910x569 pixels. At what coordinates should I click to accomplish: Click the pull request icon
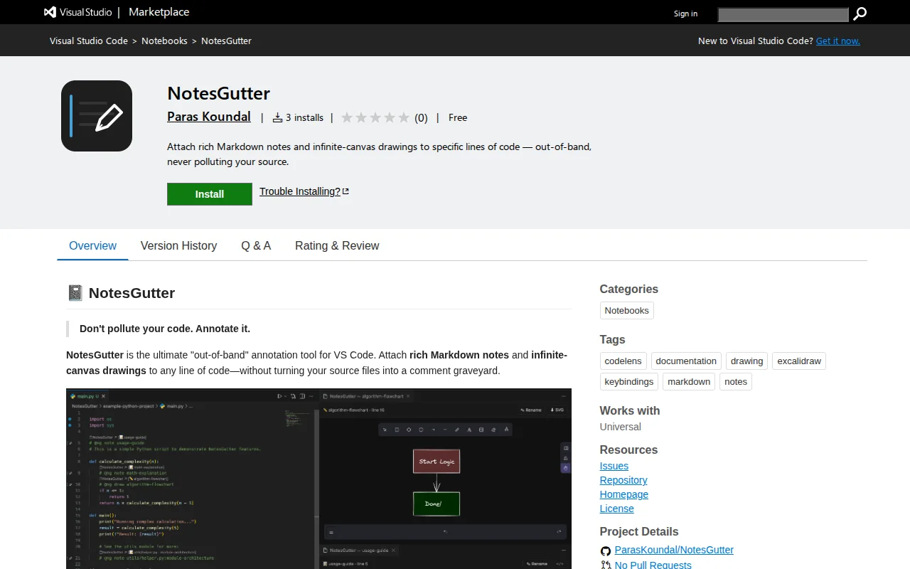click(606, 565)
